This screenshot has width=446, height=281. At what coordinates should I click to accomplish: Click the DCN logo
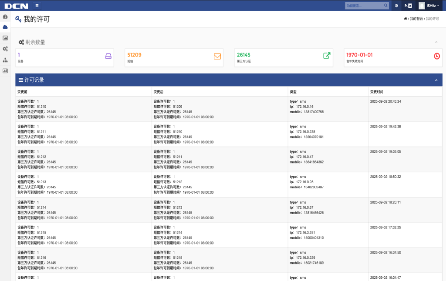(x=16, y=6)
